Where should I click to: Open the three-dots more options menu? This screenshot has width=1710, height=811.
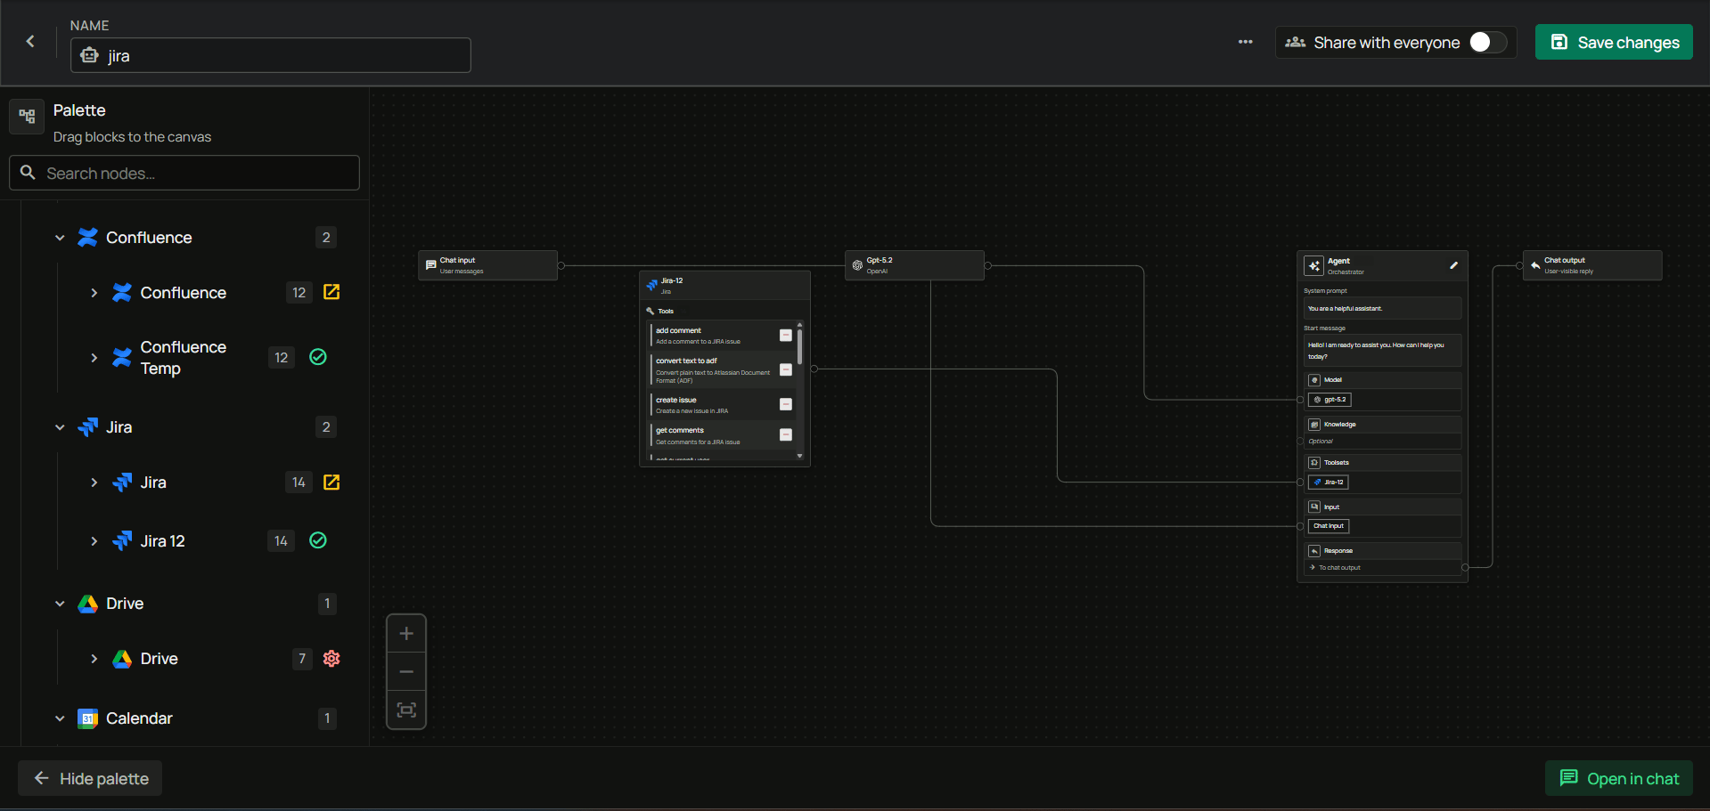tap(1245, 42)
